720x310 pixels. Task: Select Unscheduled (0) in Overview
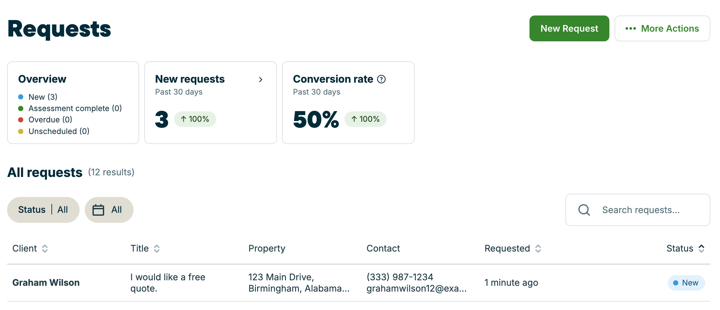[54, 131]
